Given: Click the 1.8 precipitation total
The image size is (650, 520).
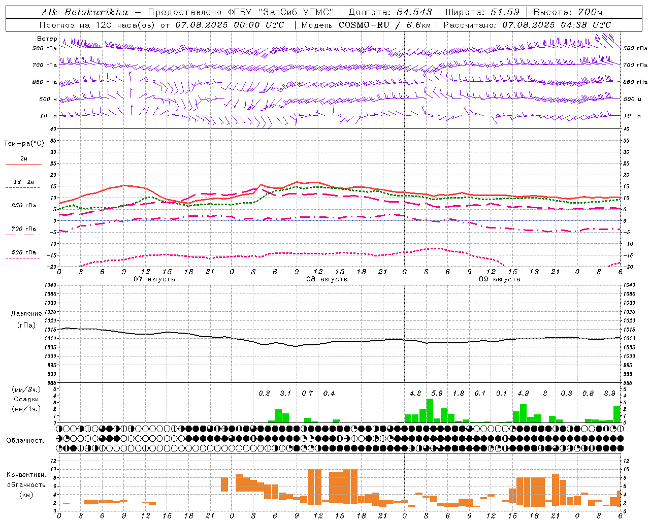Looking at the screenshot, I should [x=459, y=393].
